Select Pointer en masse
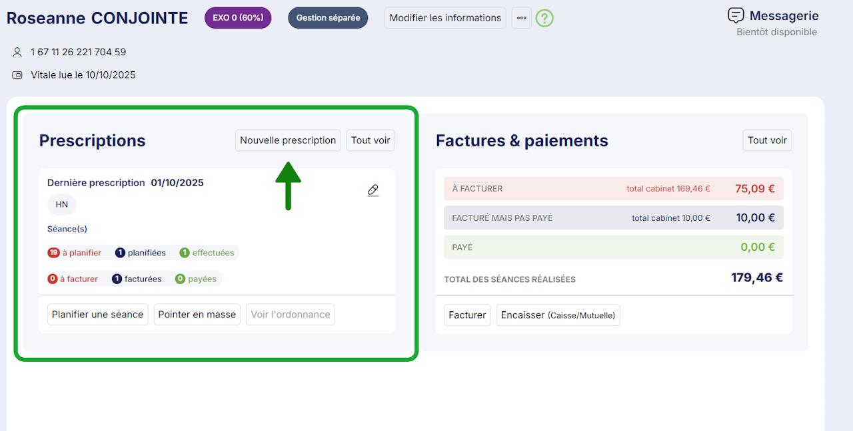 (197, 315)
